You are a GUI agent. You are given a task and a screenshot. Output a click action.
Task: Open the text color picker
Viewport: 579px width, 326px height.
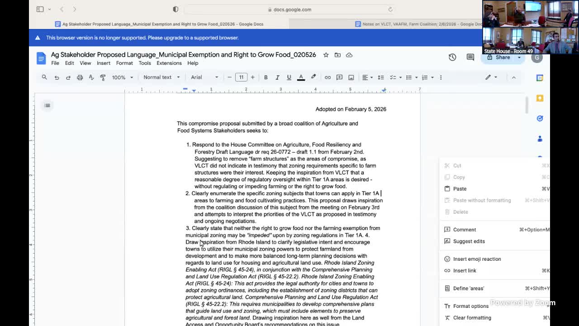point(301,77)
